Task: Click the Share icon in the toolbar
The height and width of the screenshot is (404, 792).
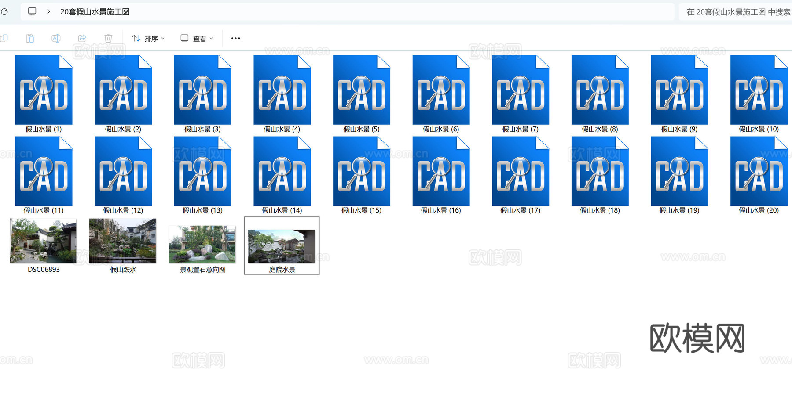Action: 82,38
